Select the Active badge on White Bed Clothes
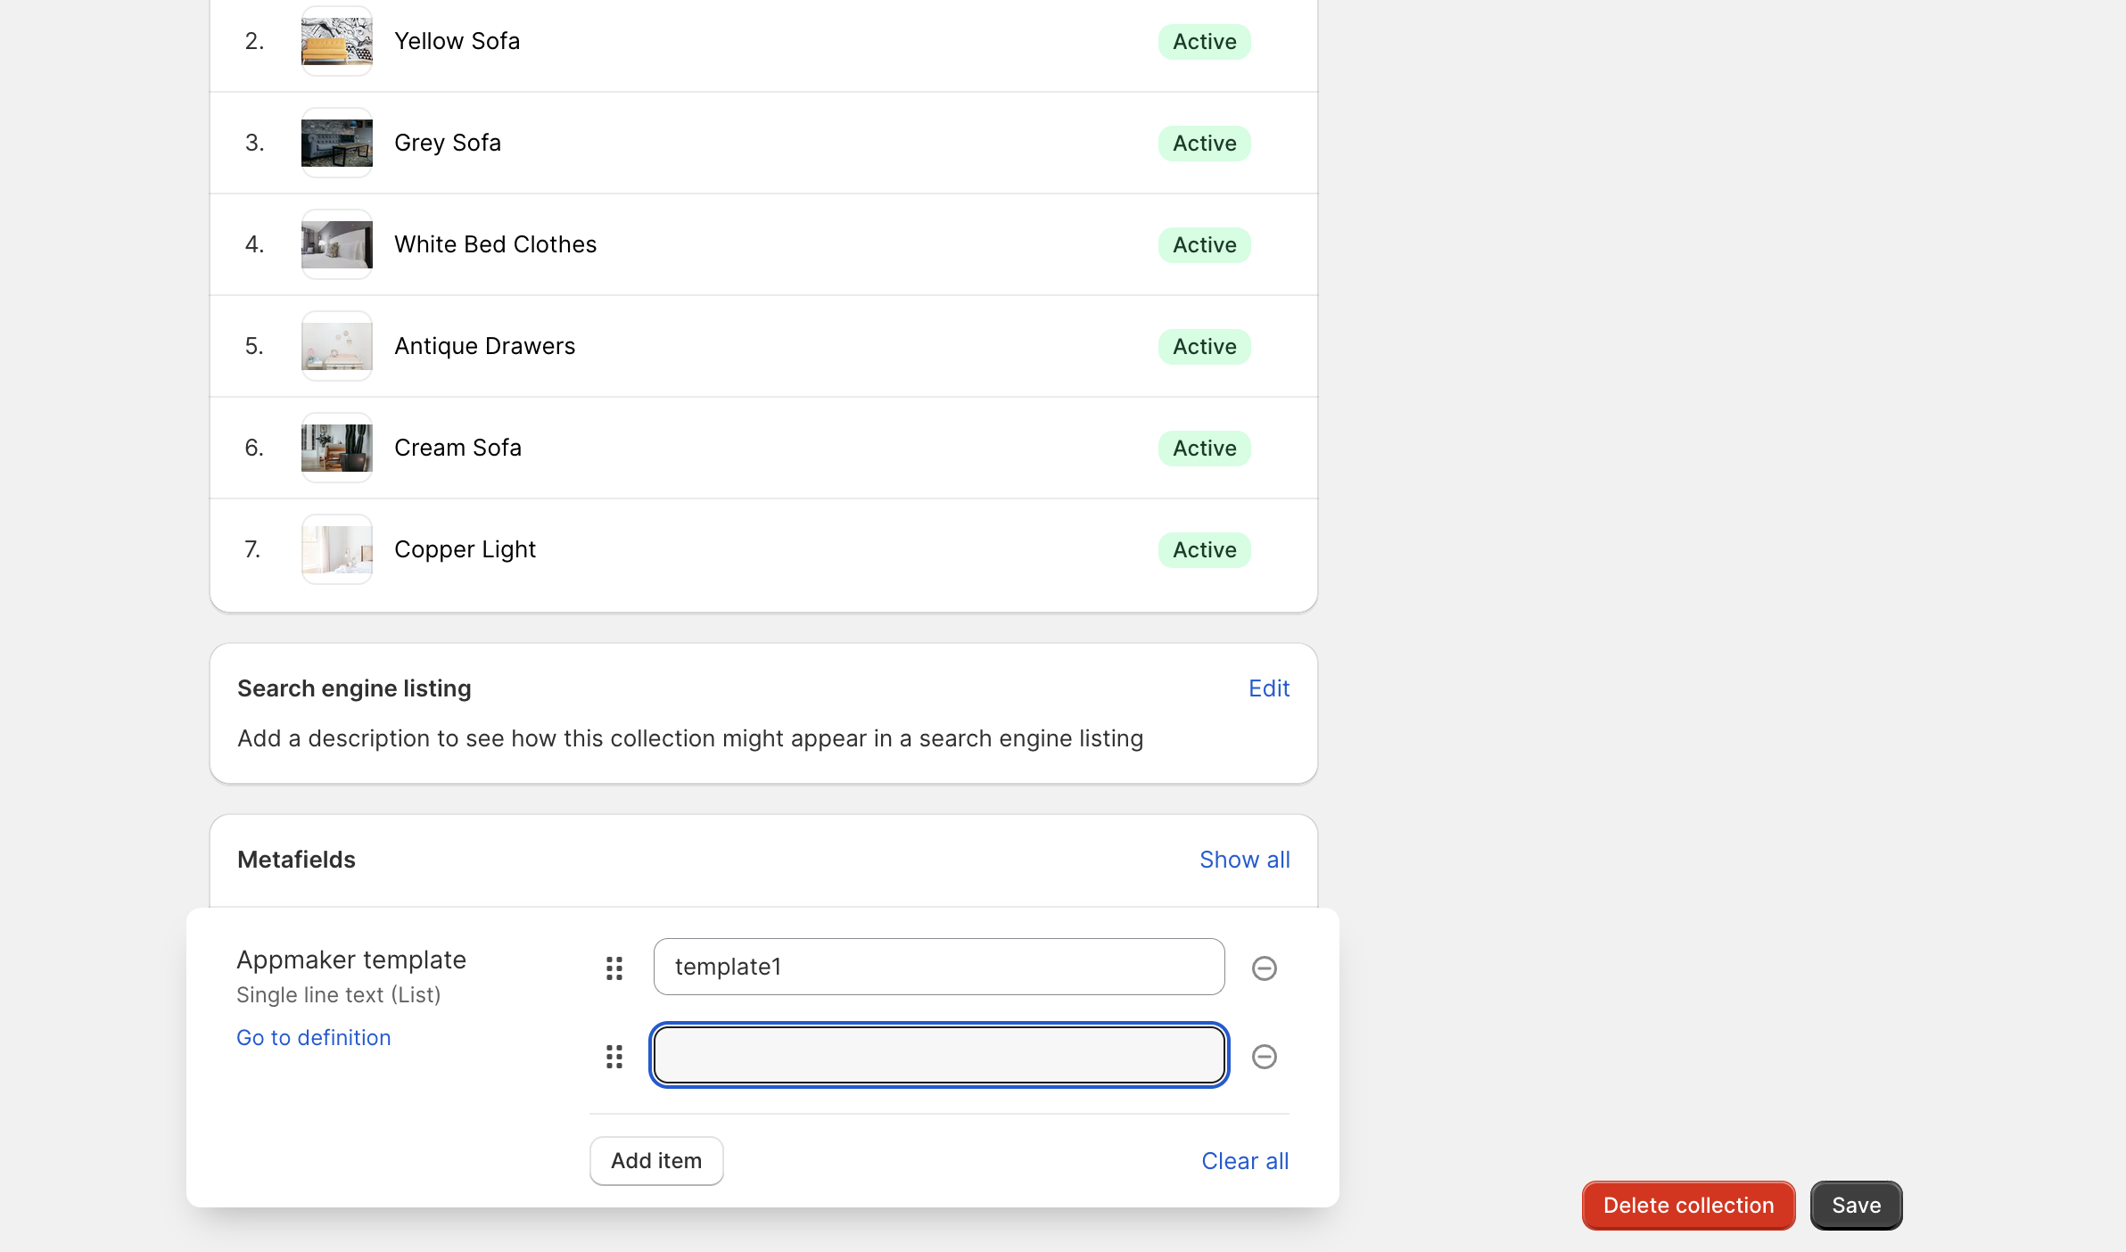The image size is (2126, 1252). tap(1203, 244)
